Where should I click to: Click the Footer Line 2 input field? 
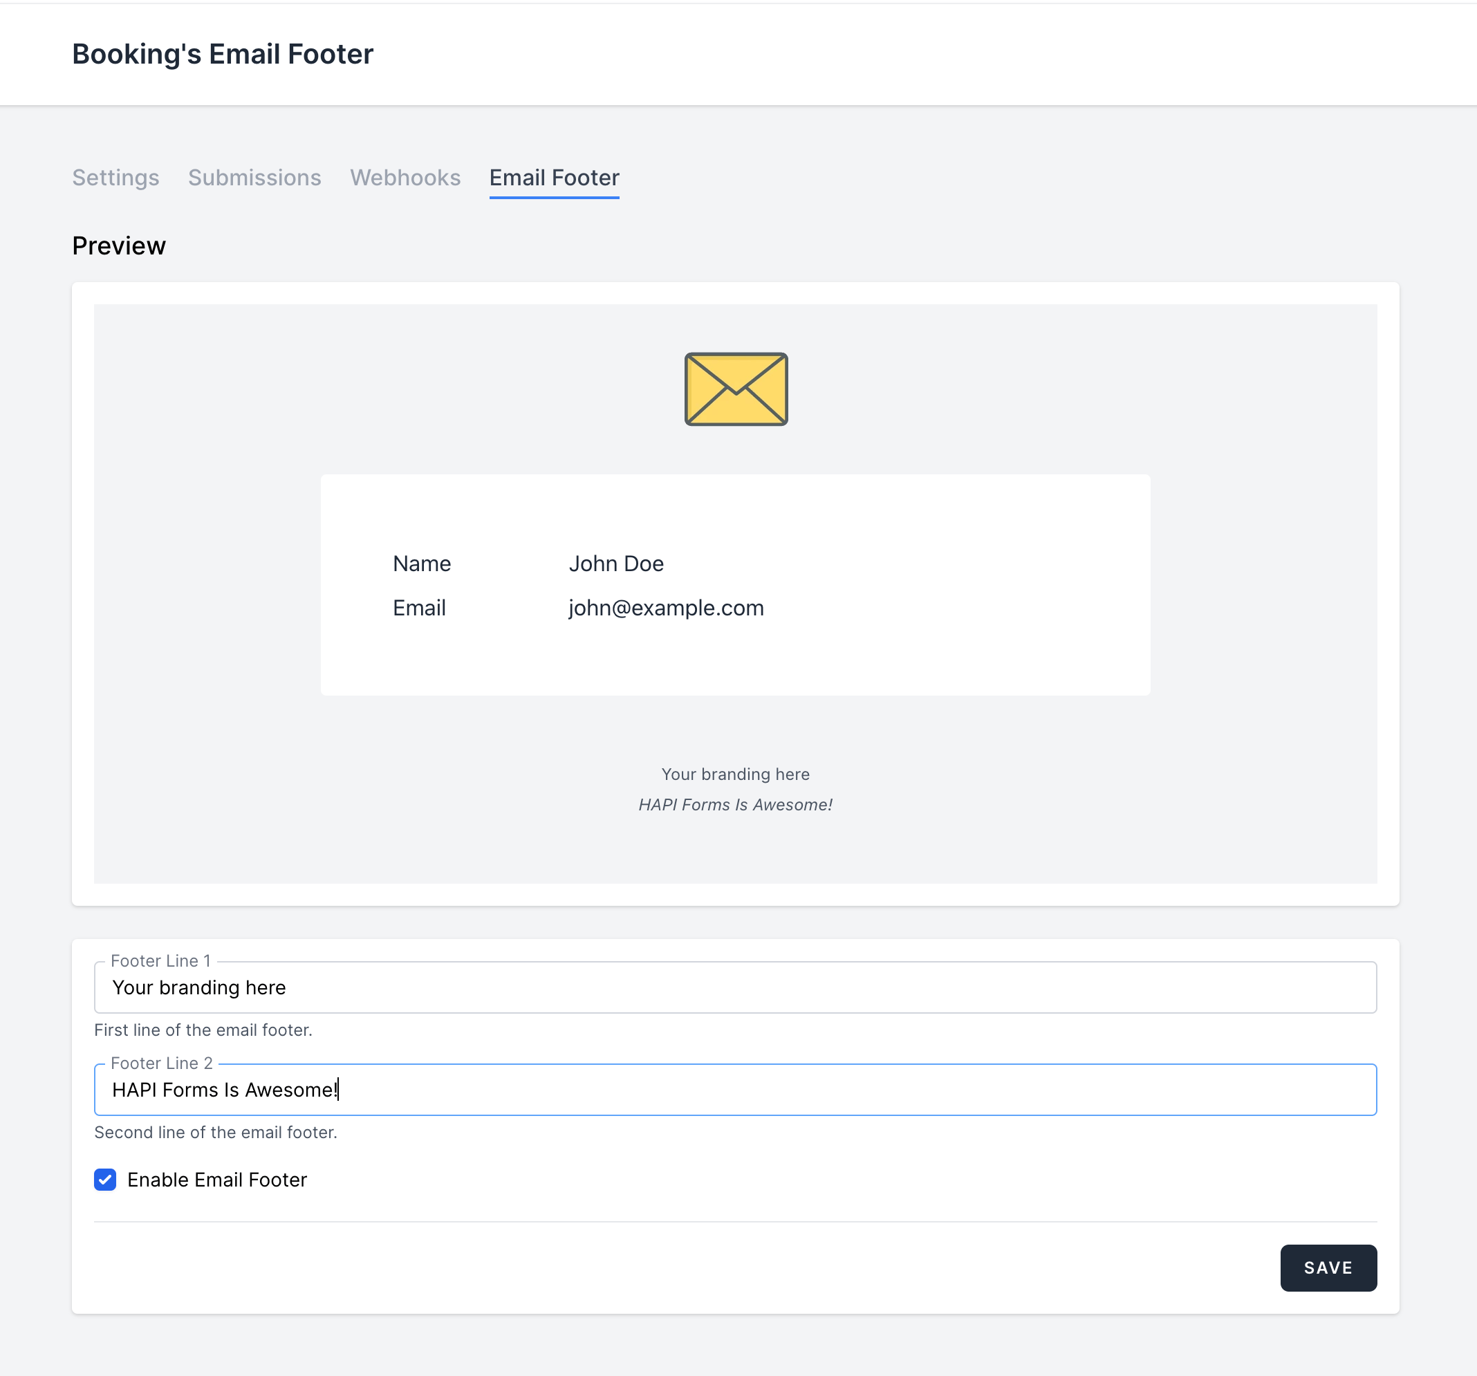click(x=736, y=1090)
